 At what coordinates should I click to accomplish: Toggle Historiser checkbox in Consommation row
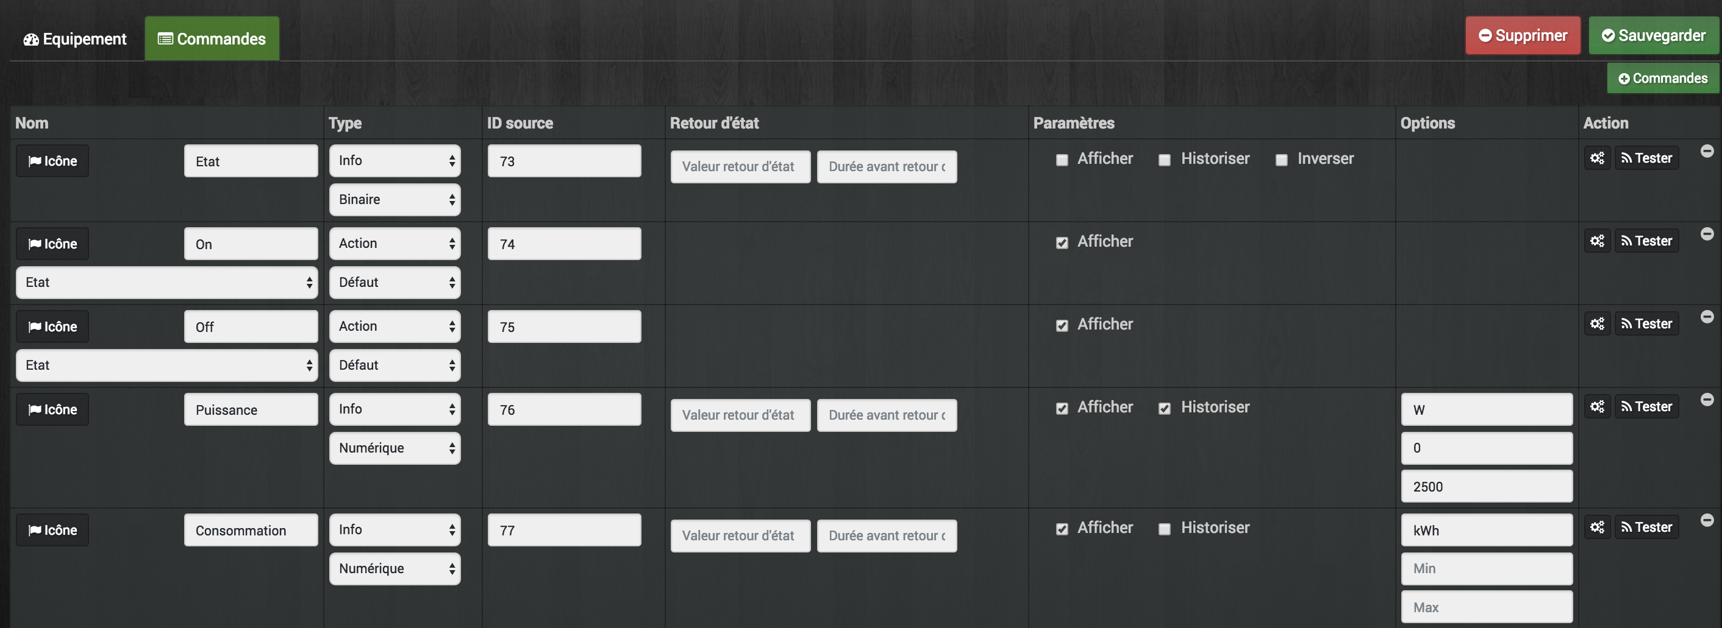click(x=1165, y=529)
